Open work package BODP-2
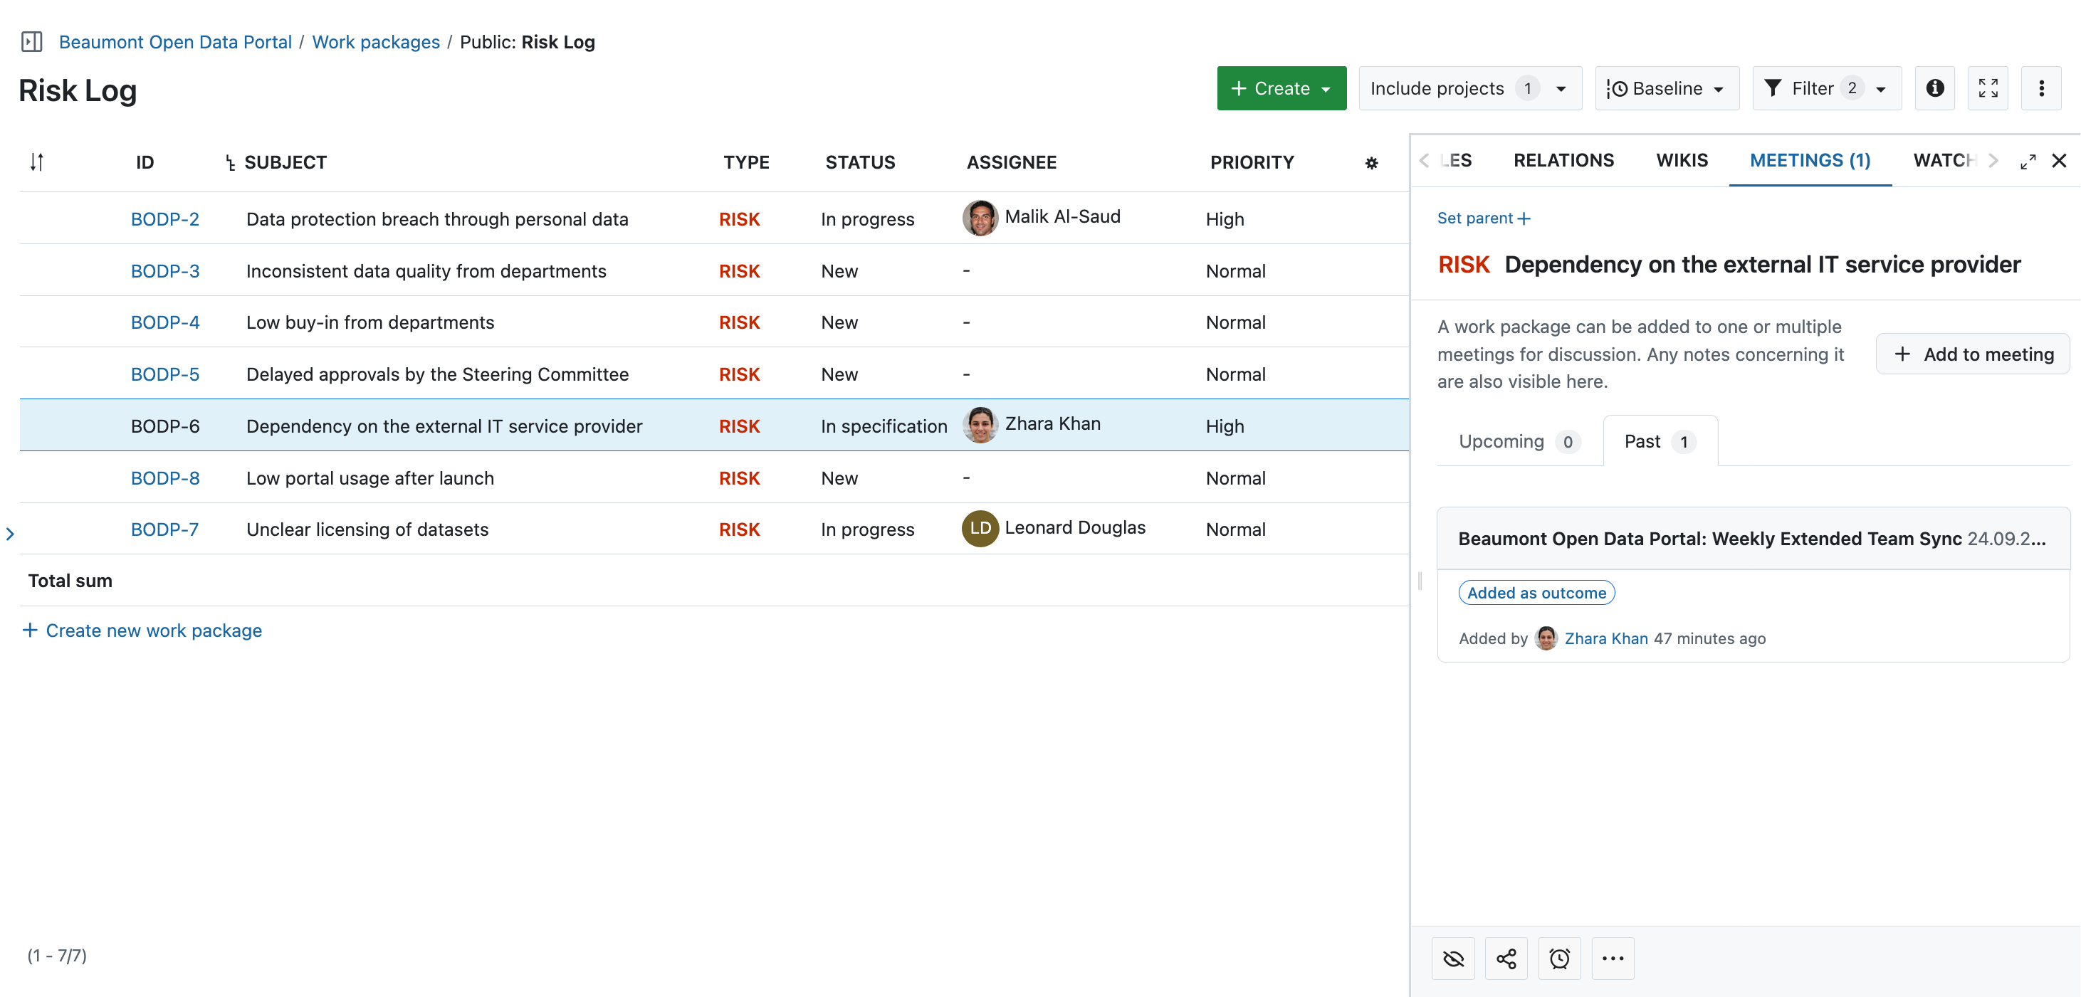Viewport: 2081px width, 997px height. [x=164, y=218]
